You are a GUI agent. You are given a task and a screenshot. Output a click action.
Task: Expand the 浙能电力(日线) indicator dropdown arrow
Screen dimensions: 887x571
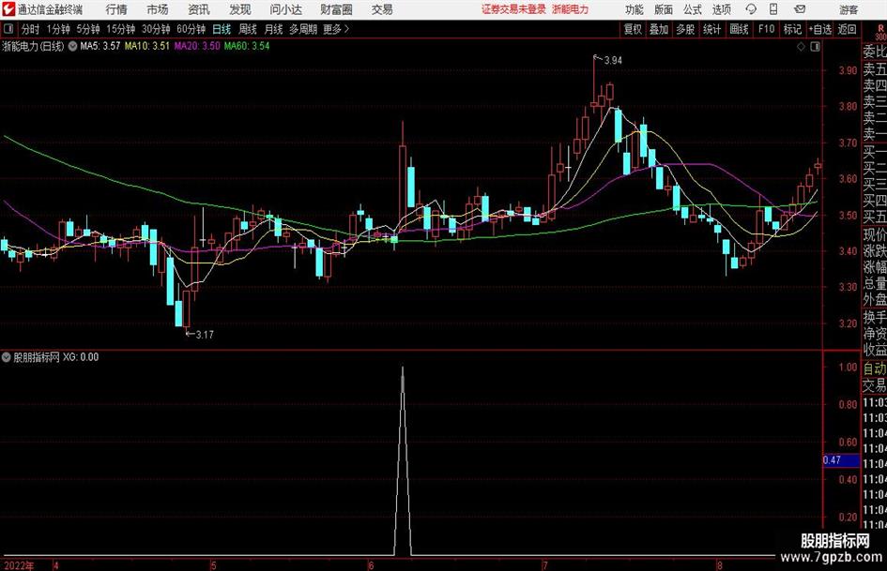pyautogui.click(x=73, y=46)
